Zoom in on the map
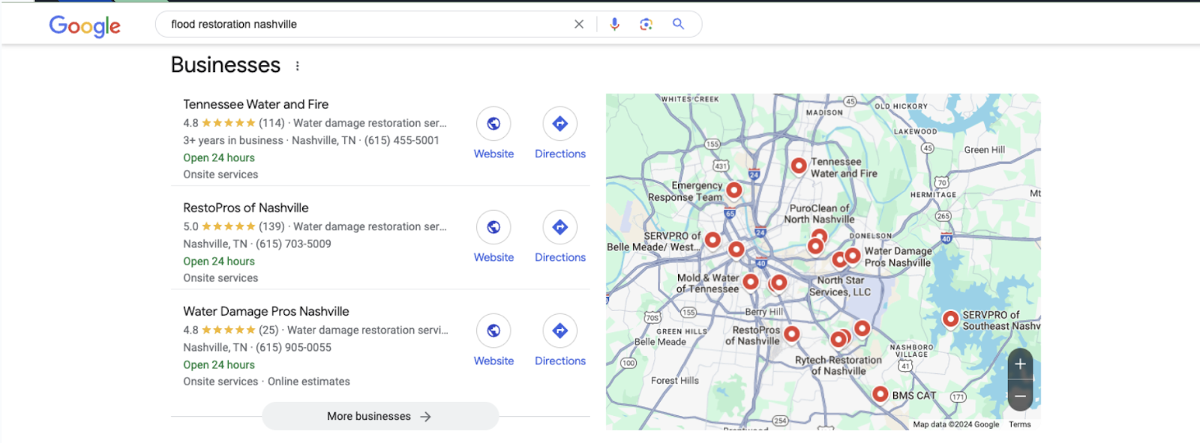Viewport: 1200px width, 443px height. click(x=1020, y=364)
